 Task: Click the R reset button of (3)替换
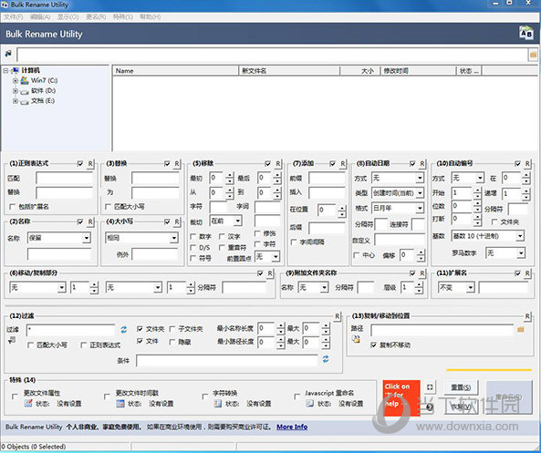click(x=177, y=164)
